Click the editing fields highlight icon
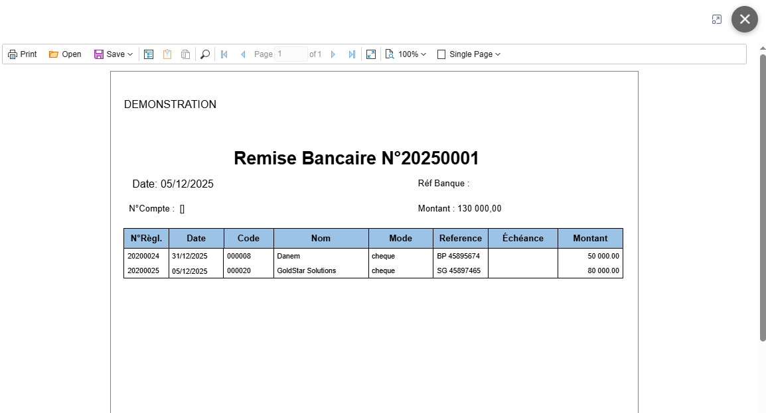 click(x=185, y=54)
